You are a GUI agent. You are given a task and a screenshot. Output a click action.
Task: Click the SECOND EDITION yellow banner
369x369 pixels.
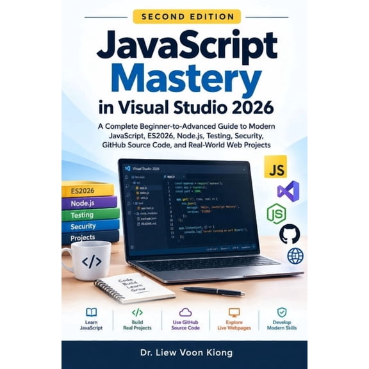[187, 17]
